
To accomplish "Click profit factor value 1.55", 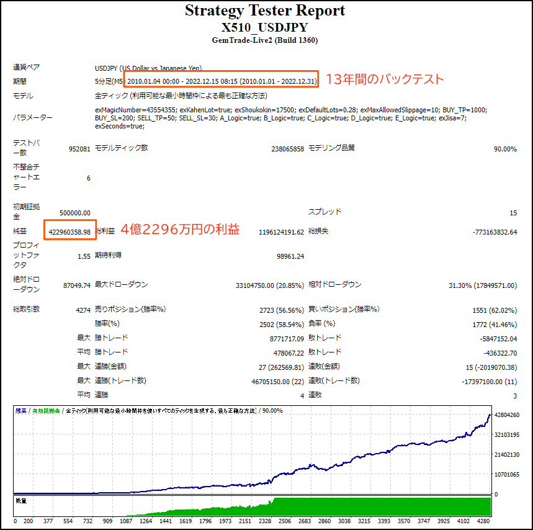I will pos(84,257).
